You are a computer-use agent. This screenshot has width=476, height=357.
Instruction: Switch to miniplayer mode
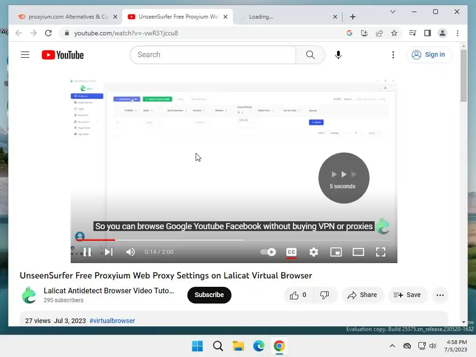point(336,252)
